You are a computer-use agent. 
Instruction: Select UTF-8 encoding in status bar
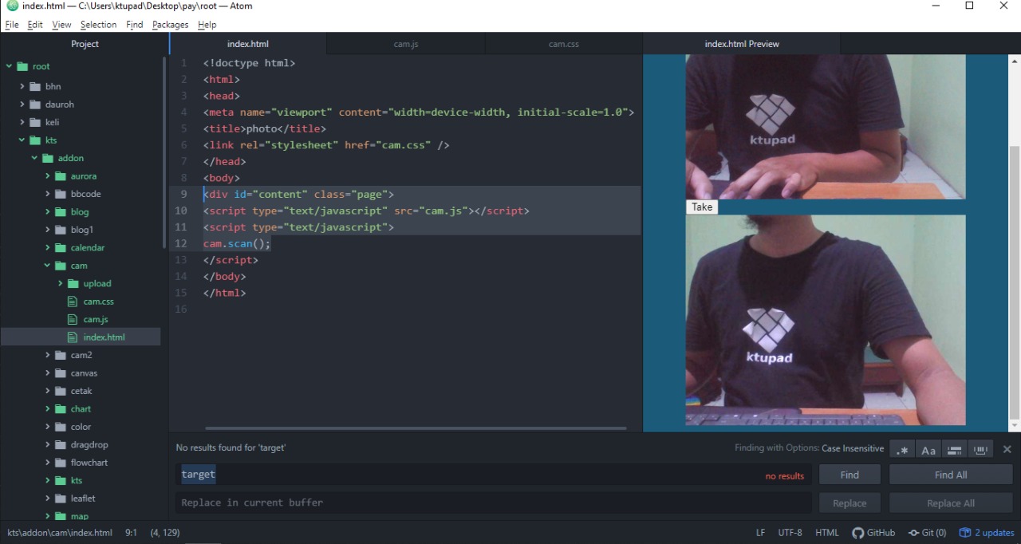tap(789, 532)
